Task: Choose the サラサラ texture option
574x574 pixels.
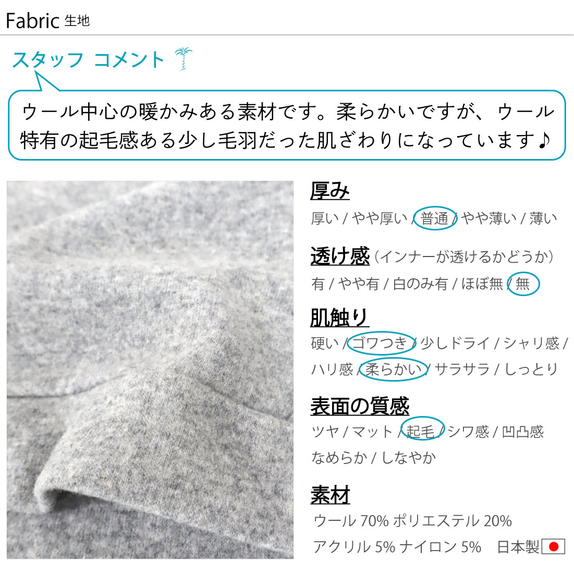Action: (x=462, y=369)
